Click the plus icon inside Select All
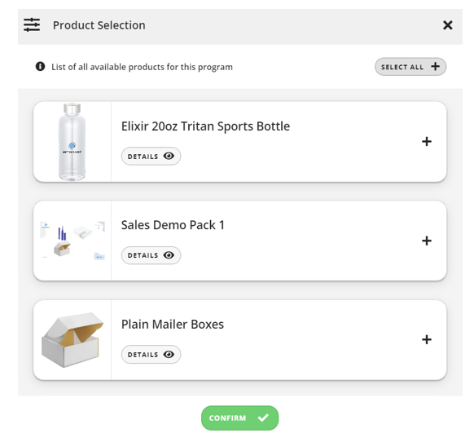 [435, 66]
